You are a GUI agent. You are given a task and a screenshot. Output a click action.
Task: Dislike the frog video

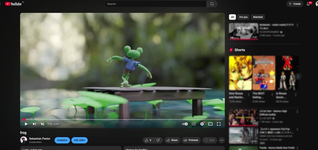[x=158, y=140]
